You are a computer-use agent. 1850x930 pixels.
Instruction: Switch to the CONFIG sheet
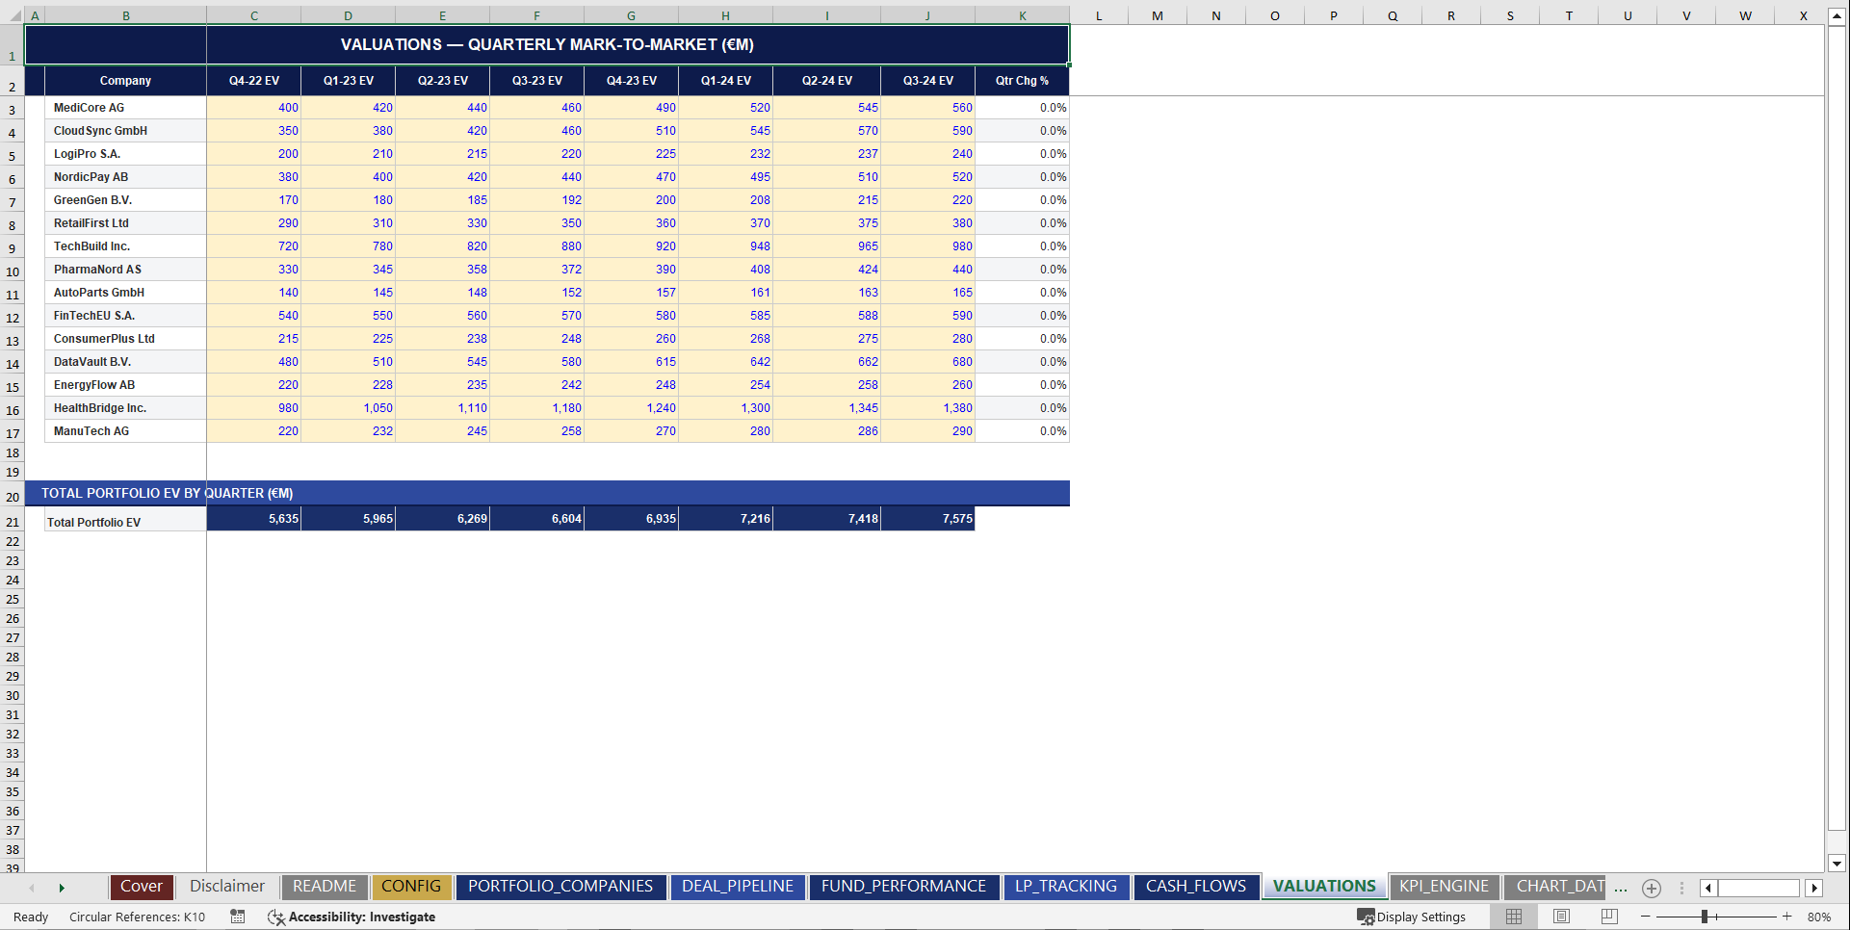[411, 886]
